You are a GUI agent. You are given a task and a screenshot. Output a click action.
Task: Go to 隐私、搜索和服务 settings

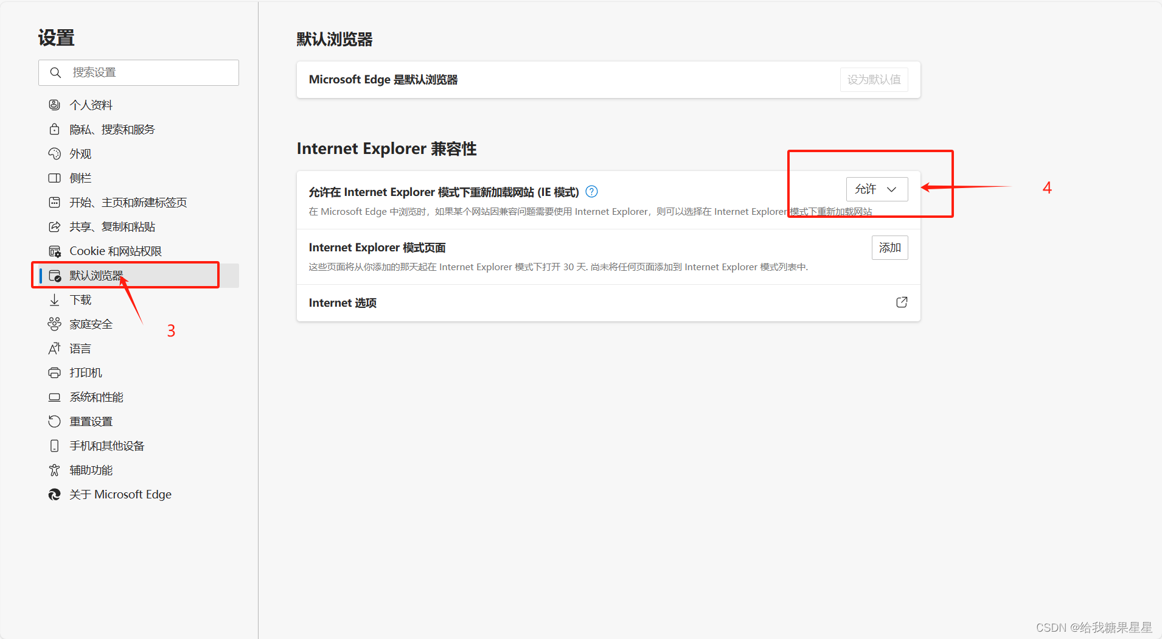[139, 129]
